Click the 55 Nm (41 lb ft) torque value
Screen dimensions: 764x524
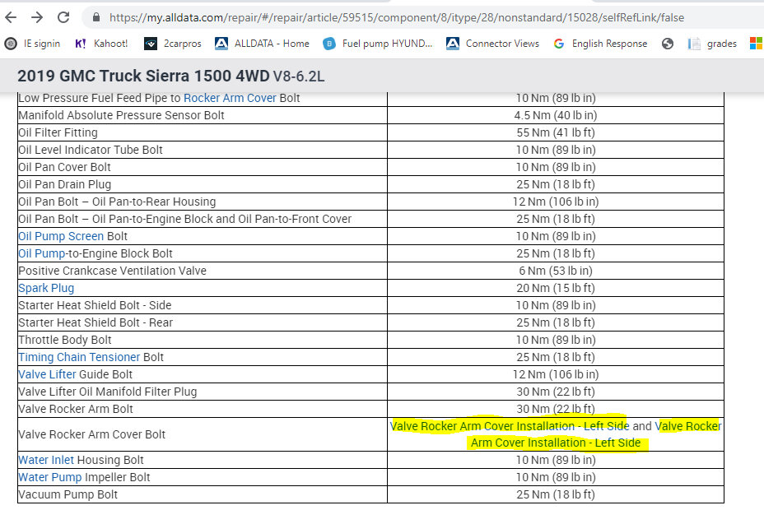(x=556, y=132)
